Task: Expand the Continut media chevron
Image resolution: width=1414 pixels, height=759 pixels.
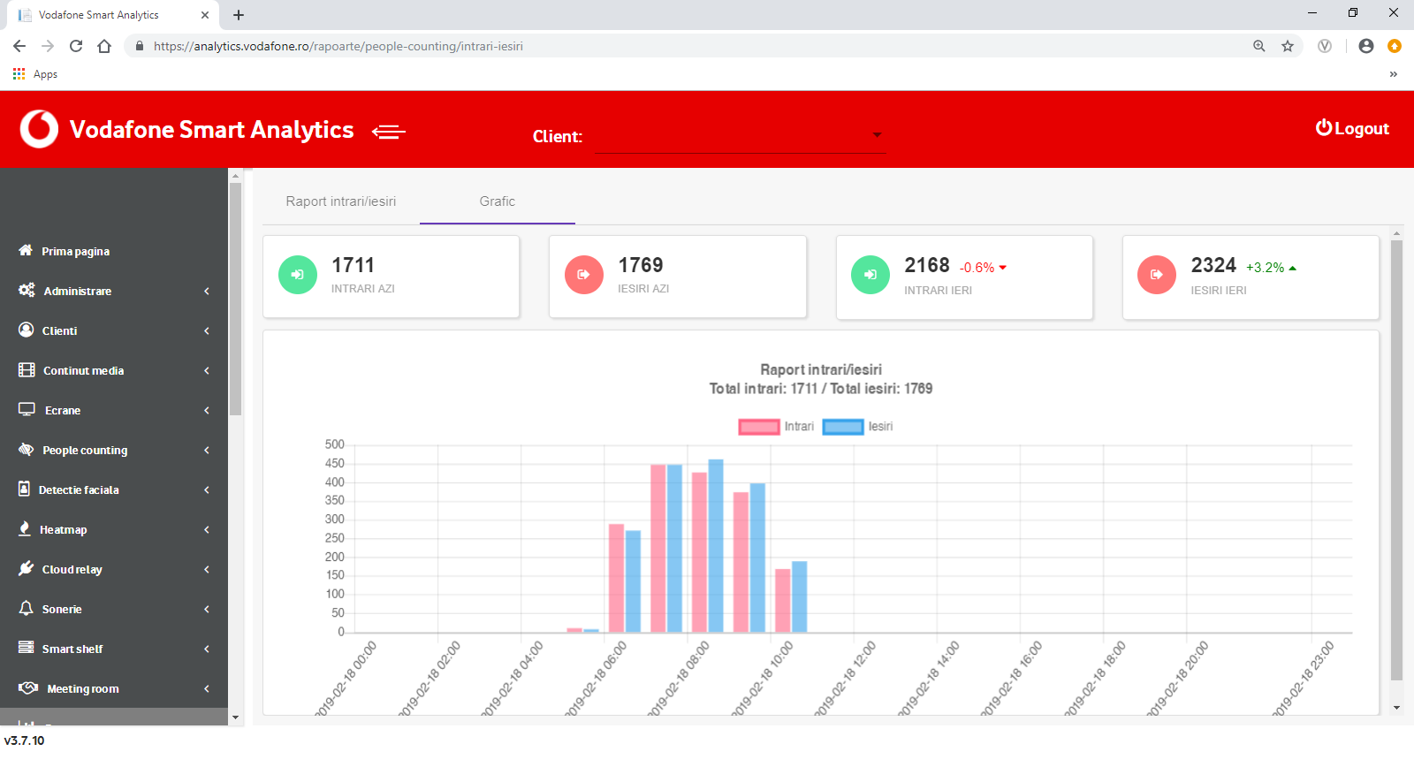Action: coord(207,370)
